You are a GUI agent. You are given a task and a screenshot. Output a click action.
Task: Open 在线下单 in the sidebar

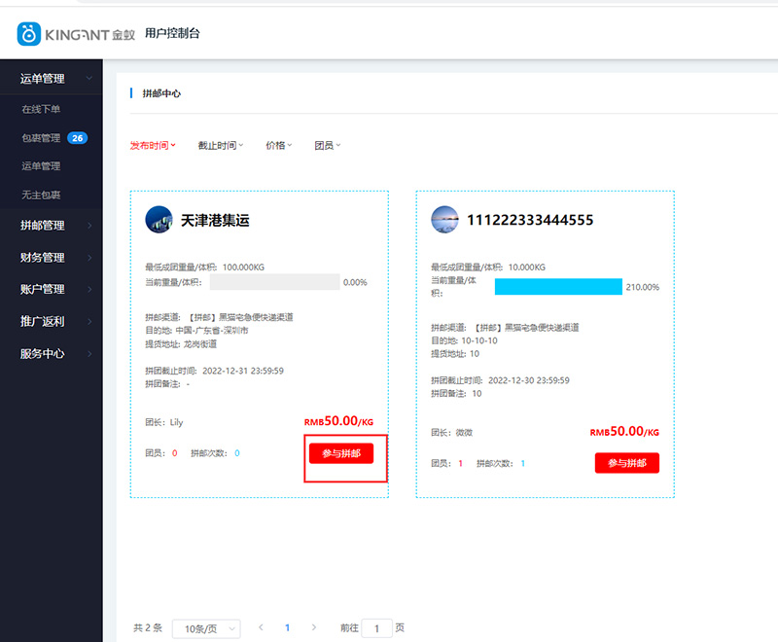pos(41,110)
